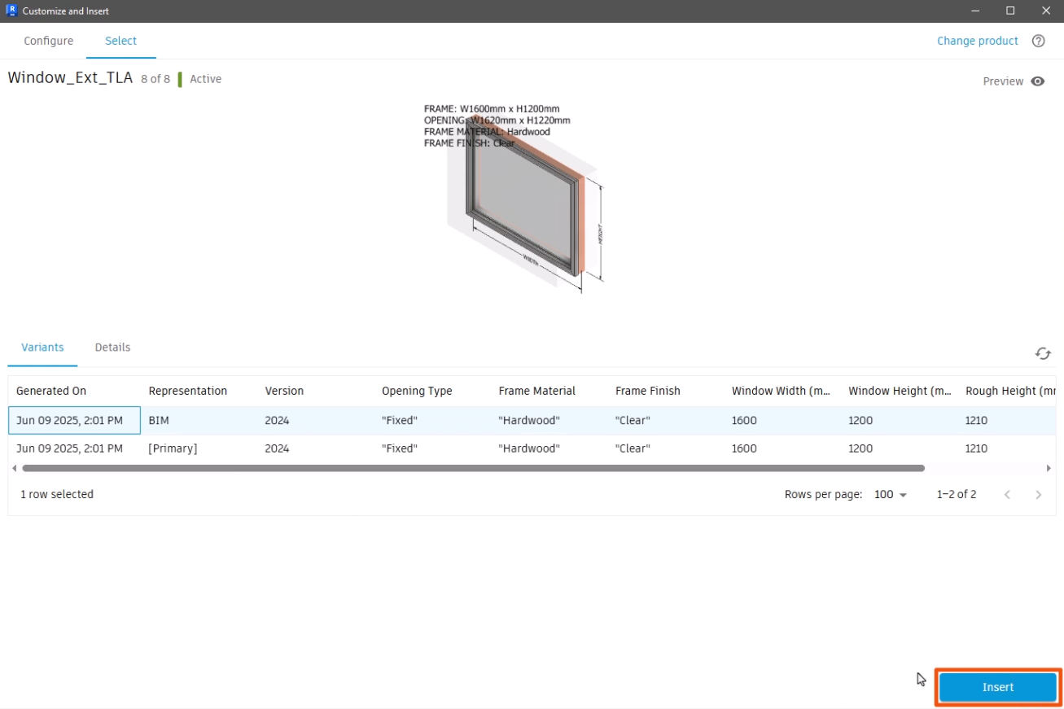Switch to the Configure tab
The height and width of the screenshot is (709, 1064).
(48, 41)
